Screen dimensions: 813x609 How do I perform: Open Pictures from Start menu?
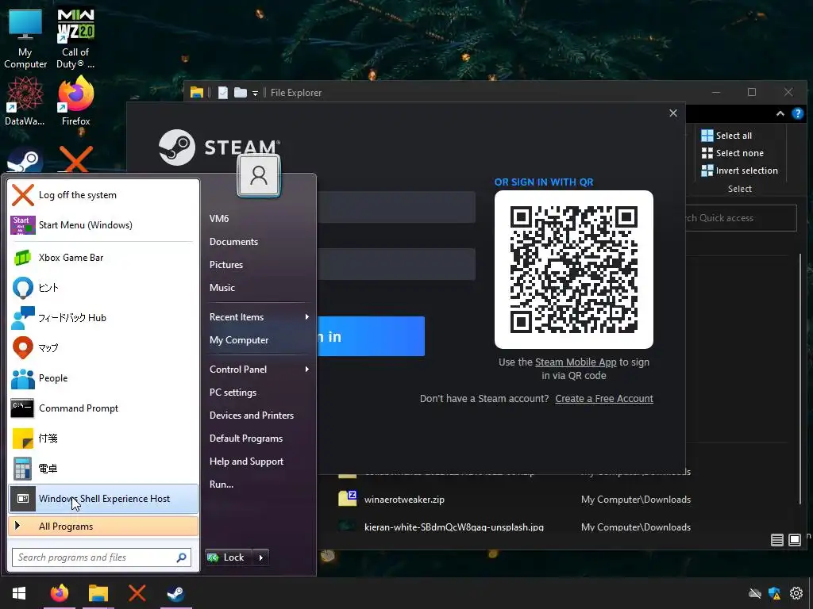[x=258, y=265]
